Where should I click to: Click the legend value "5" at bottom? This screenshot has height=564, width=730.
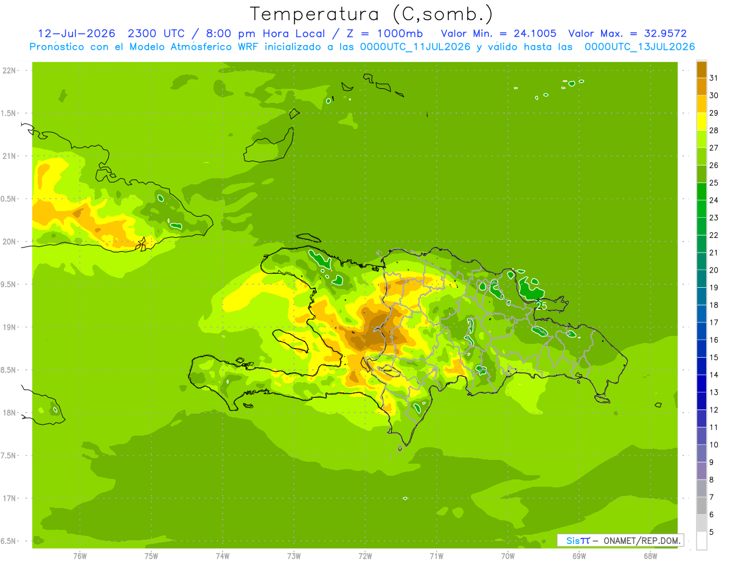[x=712, y=532]
